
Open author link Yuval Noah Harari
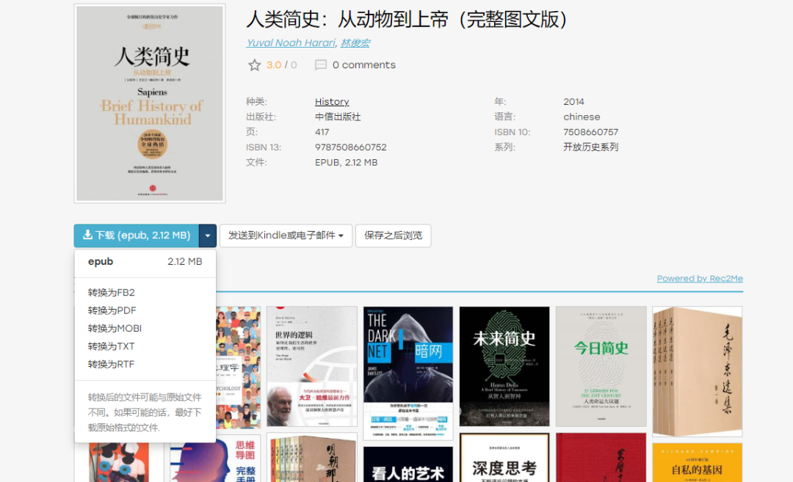coord(291,43)
